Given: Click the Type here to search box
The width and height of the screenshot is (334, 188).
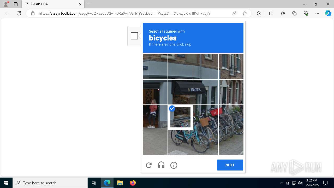Looking at the screenshot, I should coord(50,183).
